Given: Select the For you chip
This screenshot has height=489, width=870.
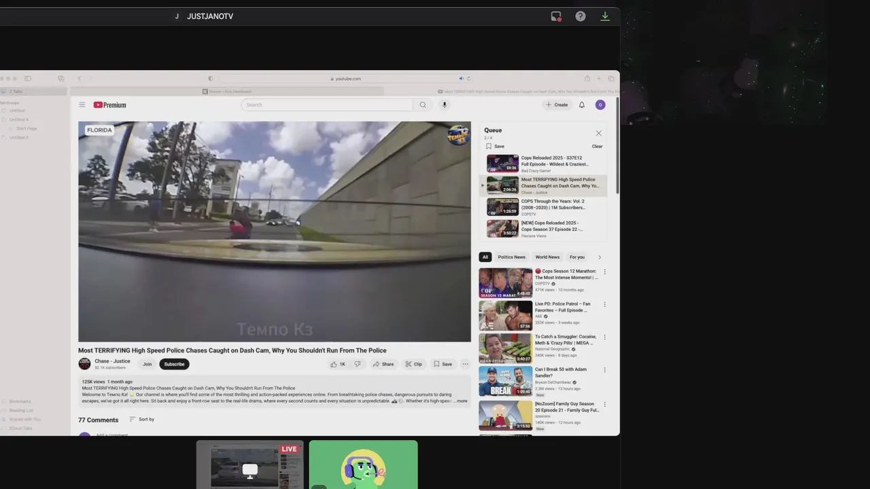Looking at the screenshot, I should tap(577, 257).
